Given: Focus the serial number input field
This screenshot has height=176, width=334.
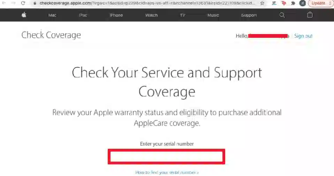Looking at the screenshot, I should click(x=166, y=157).
